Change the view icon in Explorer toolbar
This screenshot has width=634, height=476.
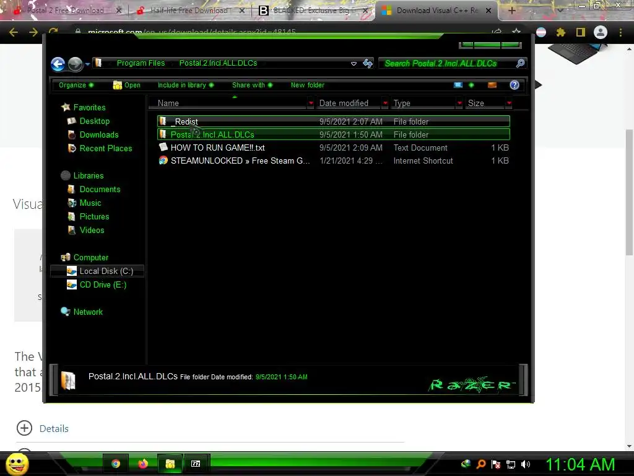tap(458, 85)
